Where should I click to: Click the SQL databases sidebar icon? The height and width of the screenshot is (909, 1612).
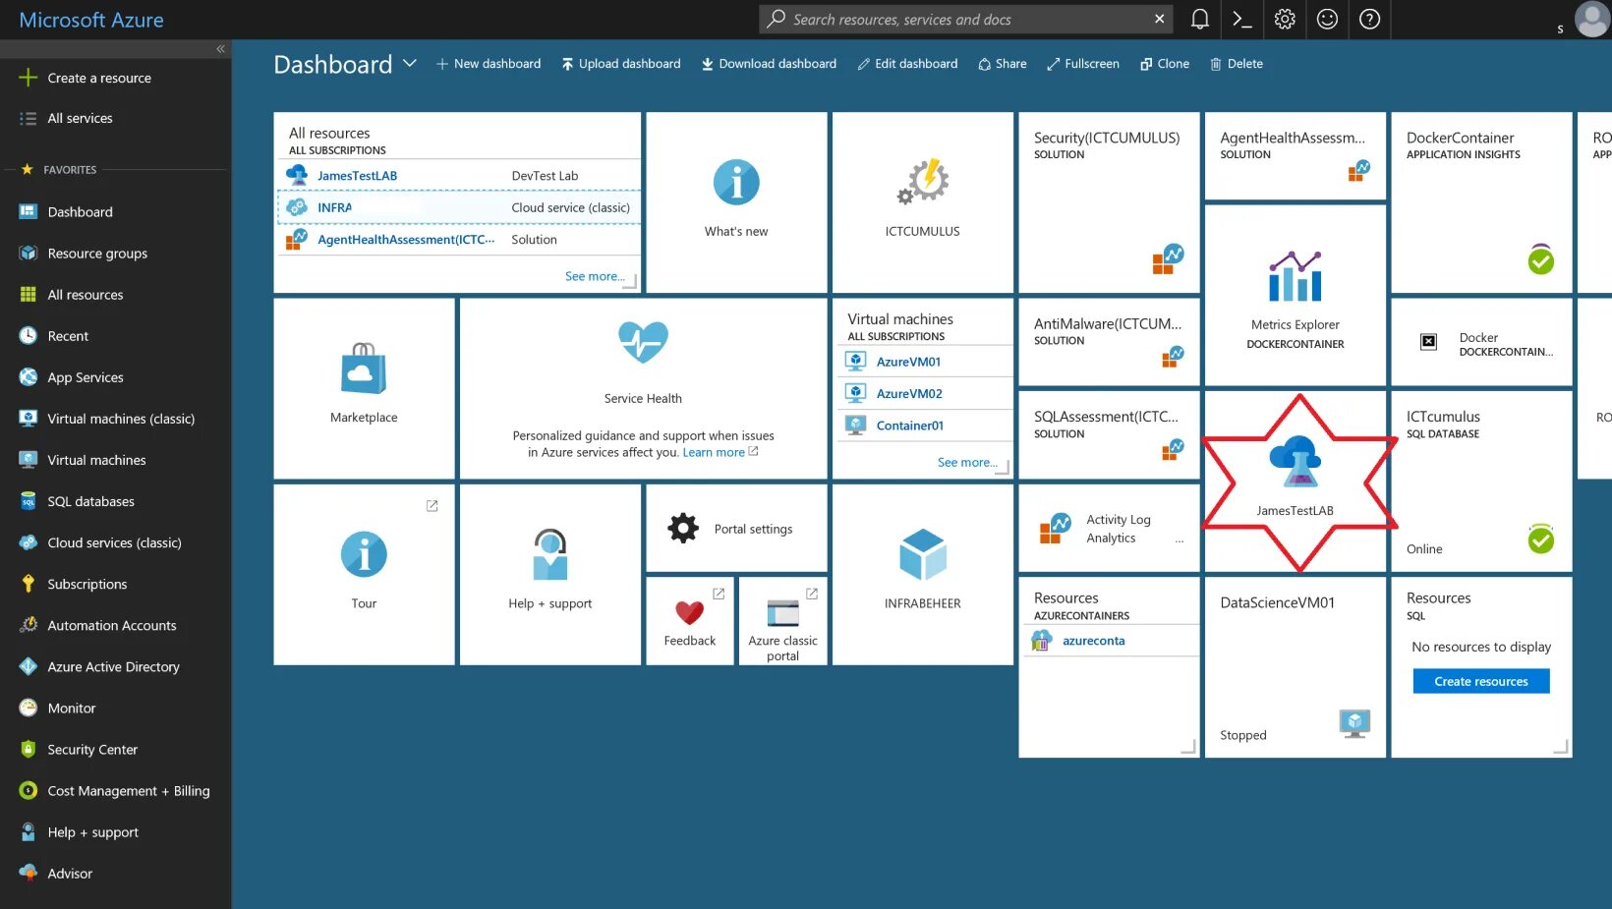click(29, 501)
